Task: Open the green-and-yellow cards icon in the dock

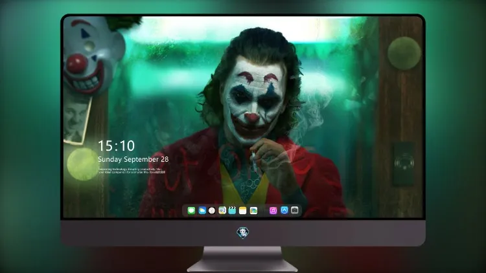Action: [x=253, y=210]
